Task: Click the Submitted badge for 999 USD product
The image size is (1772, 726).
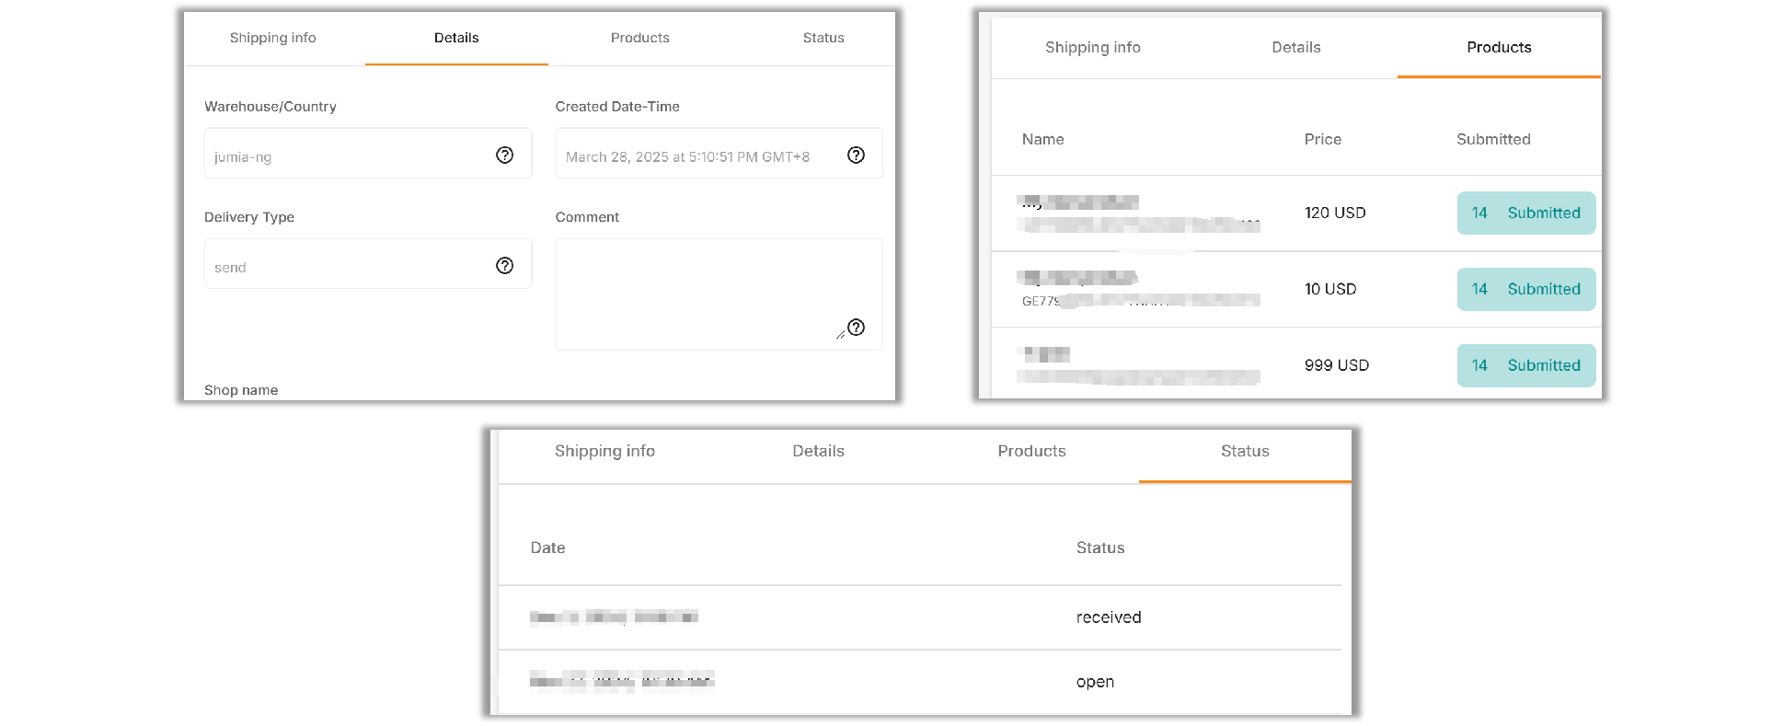Action: [x=1525, y=365]
